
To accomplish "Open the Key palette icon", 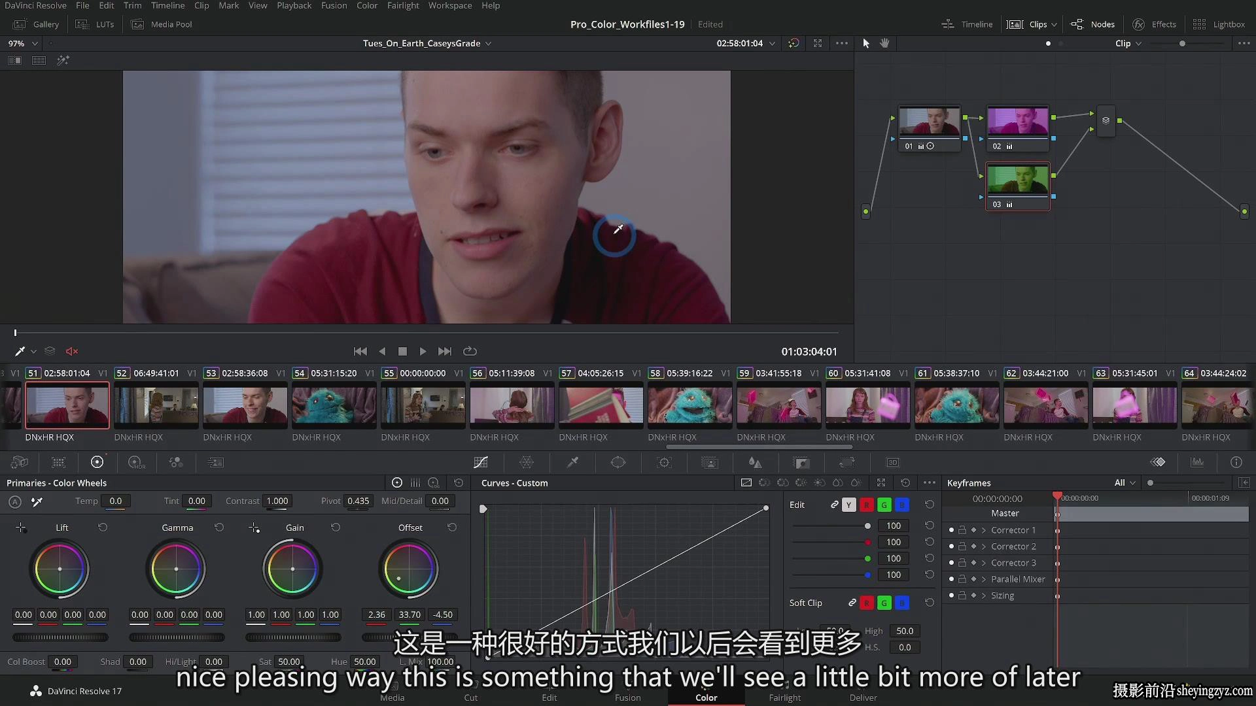I will pyautogui.click(x=801, y=462).
